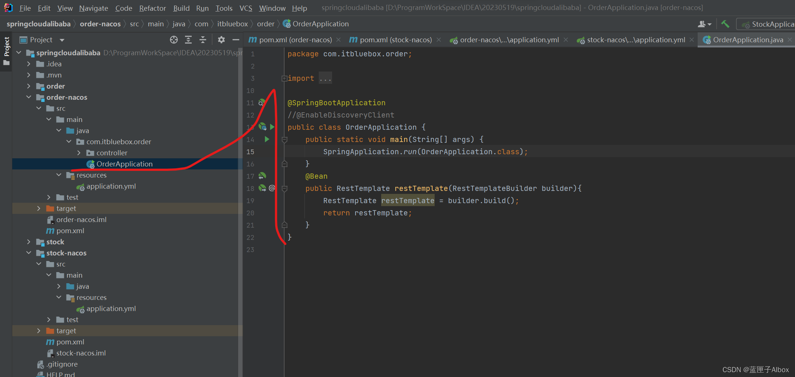Select order-nacos.iml file
Image resolution: width=795 pixels, height=377 pixels.
[x=81, y=219]
